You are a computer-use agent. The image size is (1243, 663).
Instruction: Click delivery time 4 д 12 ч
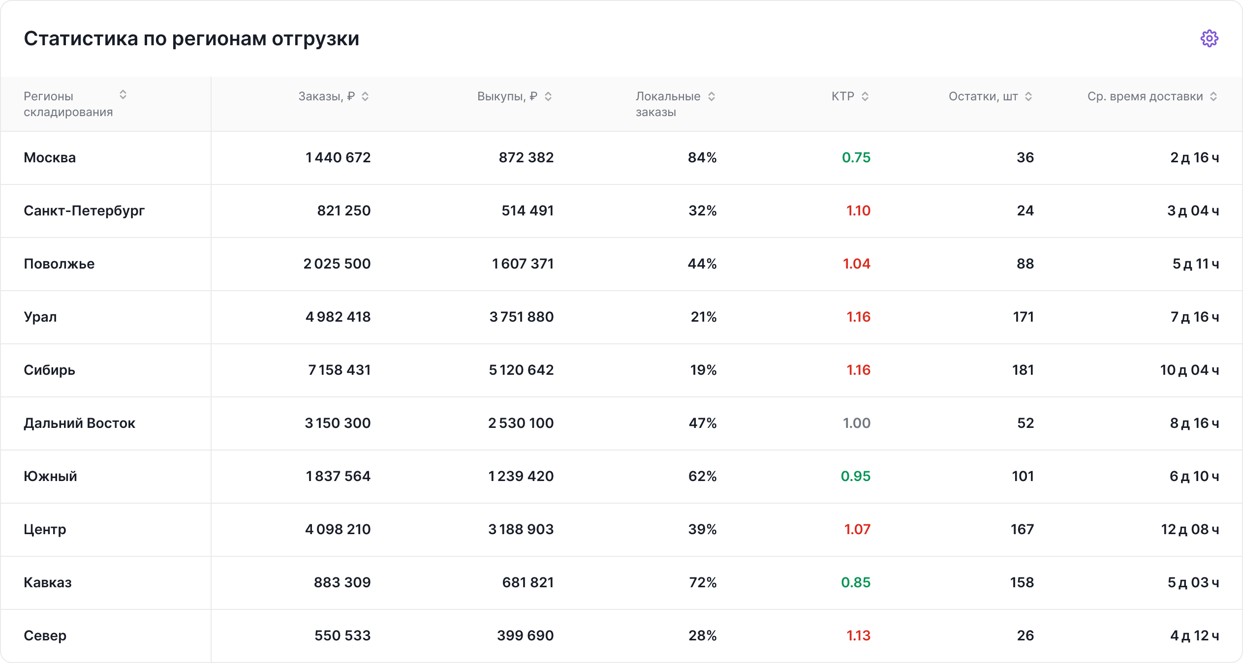[x=1194, y=635]
